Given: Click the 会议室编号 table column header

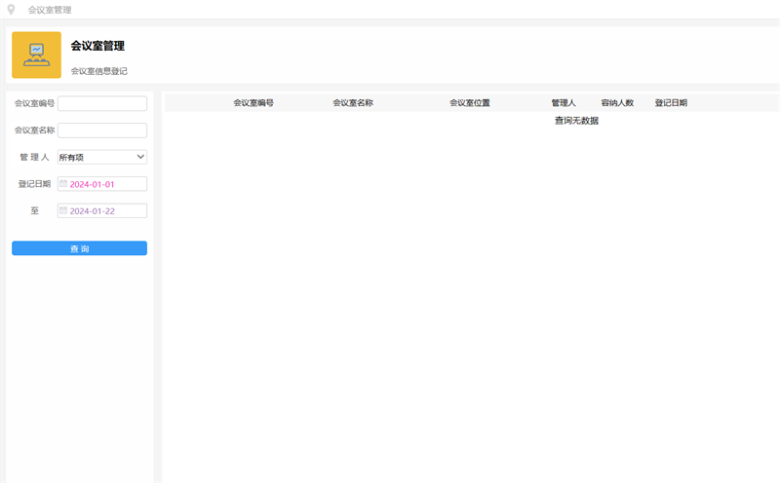Looking at the screenshot, I should point(253,102).
